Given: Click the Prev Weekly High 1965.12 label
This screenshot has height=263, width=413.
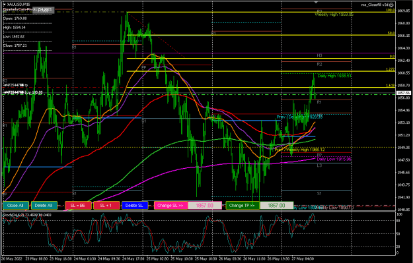Looking at the screenshot, I should click(x=300, y=150).
